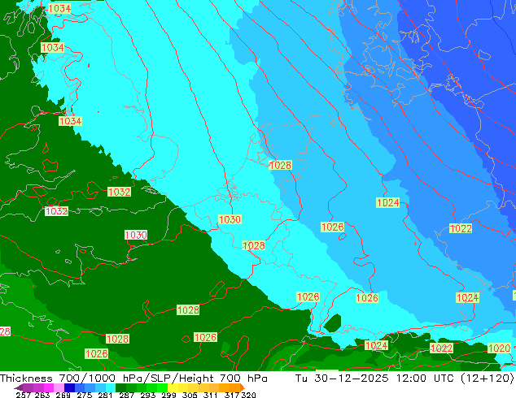Click the 1022 label in the blue area
This screenshot has width=516, height=398.
(461, 228)
